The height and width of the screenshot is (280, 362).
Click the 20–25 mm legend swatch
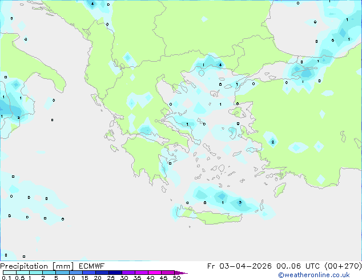tap(102, 273)
